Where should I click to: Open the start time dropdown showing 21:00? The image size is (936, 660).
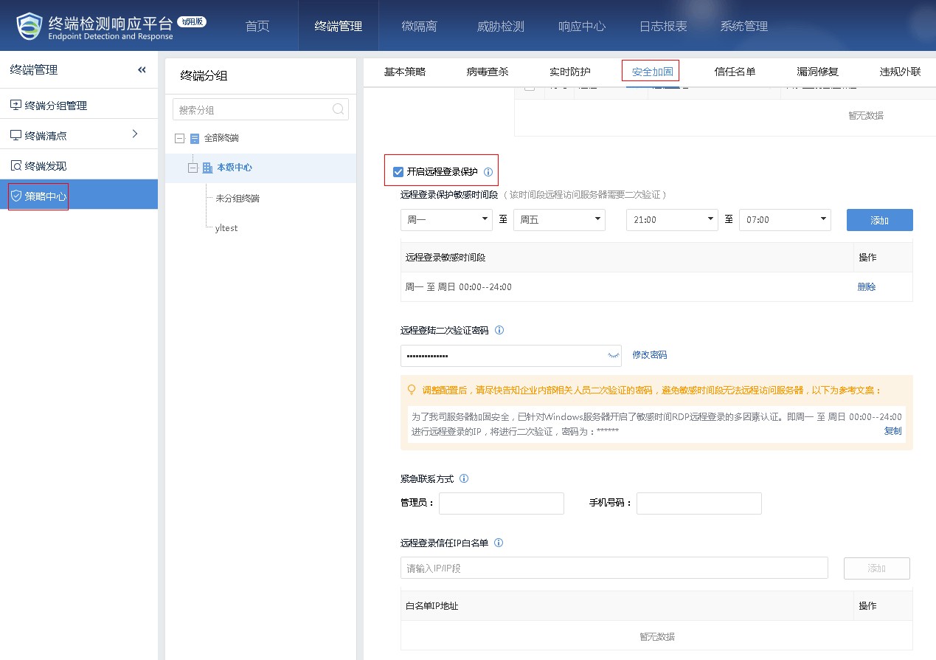(671, 220)
